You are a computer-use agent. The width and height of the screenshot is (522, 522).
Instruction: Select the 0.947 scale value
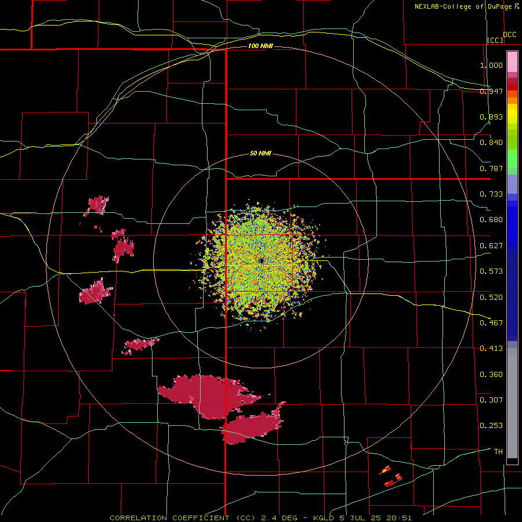click(491, 91)
